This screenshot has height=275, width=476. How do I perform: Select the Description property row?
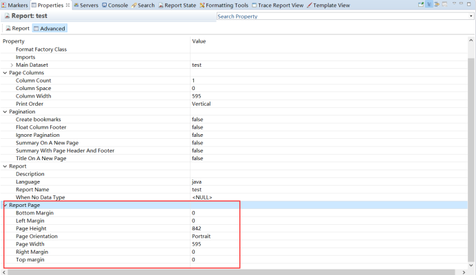point(30,174)
